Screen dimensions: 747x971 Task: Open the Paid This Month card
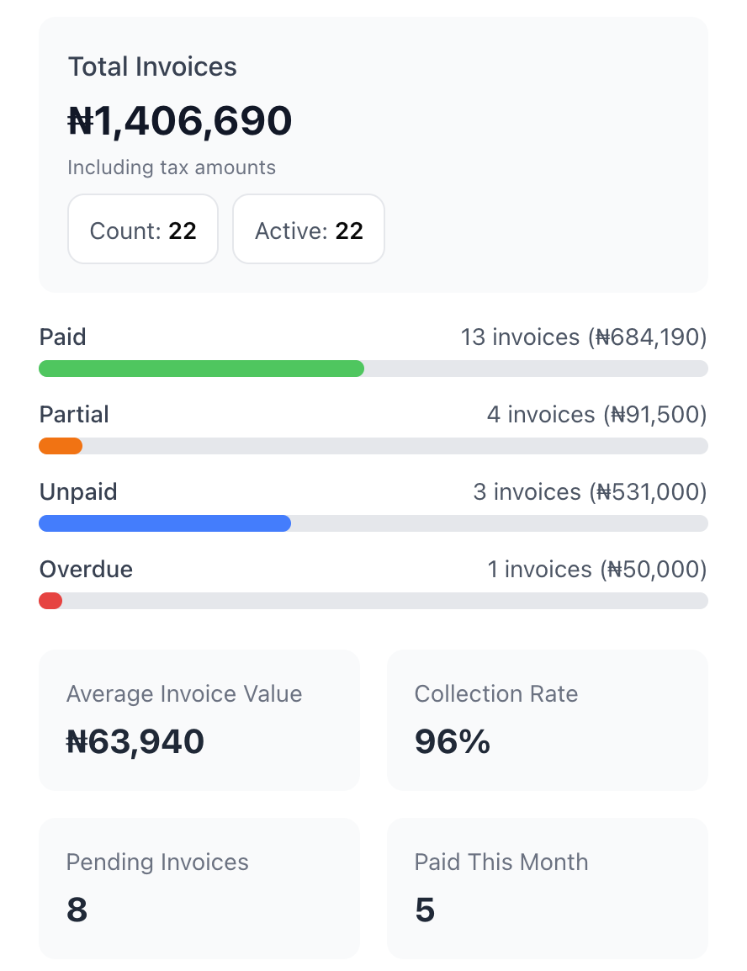547,889
